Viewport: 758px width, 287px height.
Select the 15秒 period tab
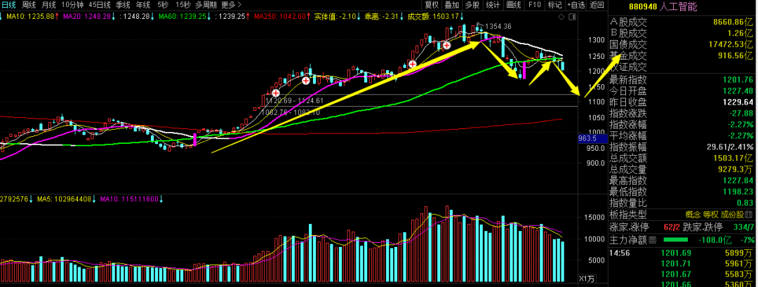tap(182, 6)
